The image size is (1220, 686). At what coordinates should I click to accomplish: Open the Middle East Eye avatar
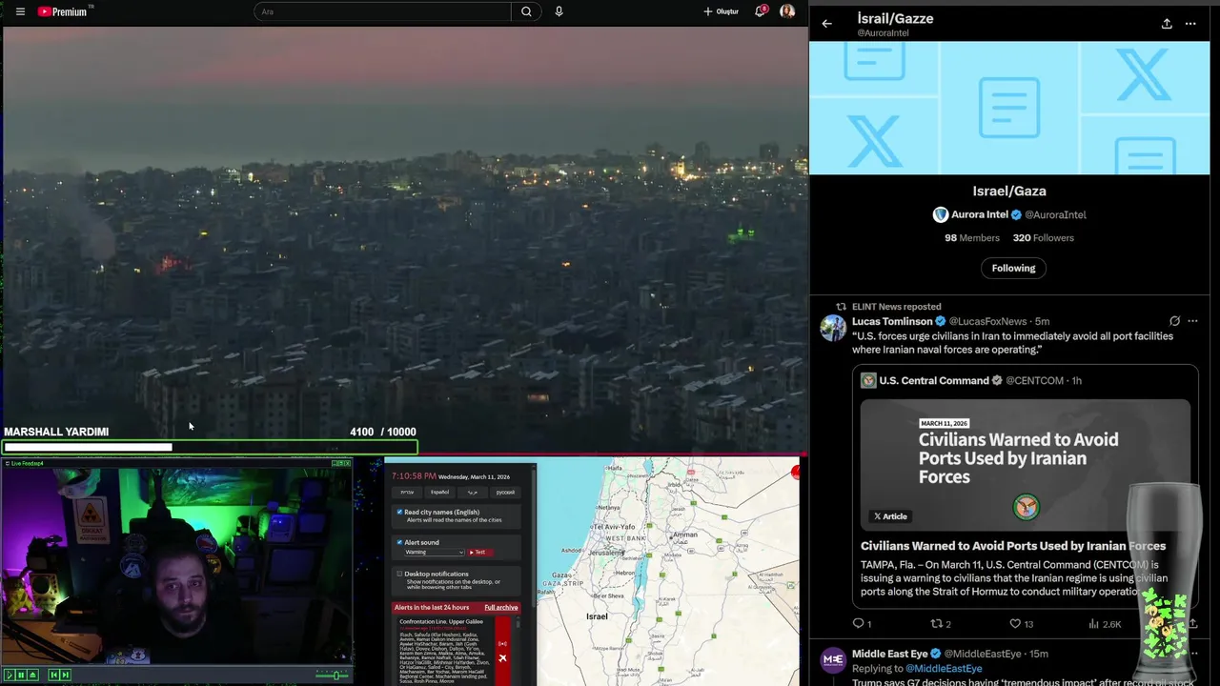pyautogui.click(x=833, y=659)
